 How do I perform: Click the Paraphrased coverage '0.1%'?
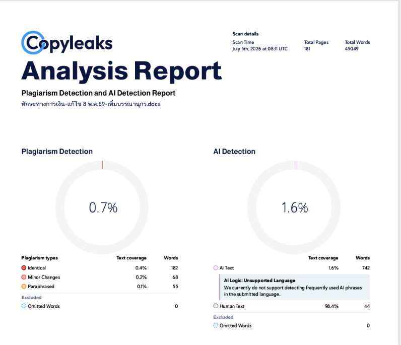click(x=142, y=286)
